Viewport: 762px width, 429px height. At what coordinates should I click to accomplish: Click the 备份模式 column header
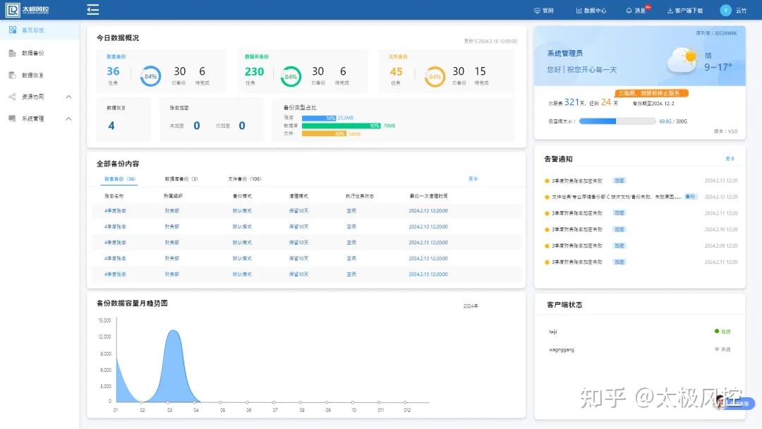coord(242,196)
